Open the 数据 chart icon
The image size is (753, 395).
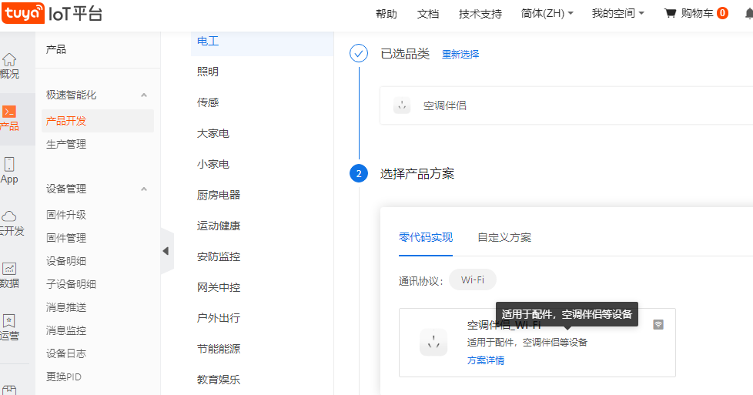[9, 269]
